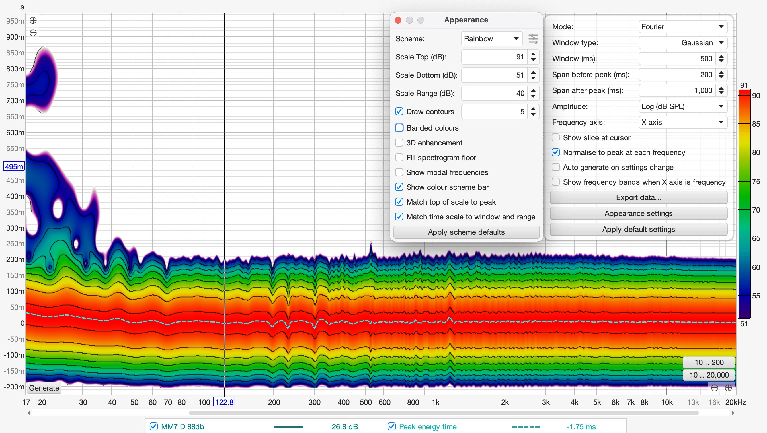
Task: Uncheck Match time scale to window and range
Action: [x=399, y=217]
